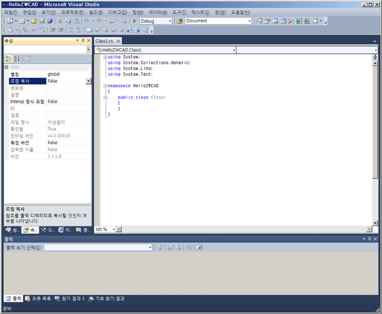Open the 로컬 복사 False value dropdown
The width and height of the screenshot is (382, 314).
(88, 81)
